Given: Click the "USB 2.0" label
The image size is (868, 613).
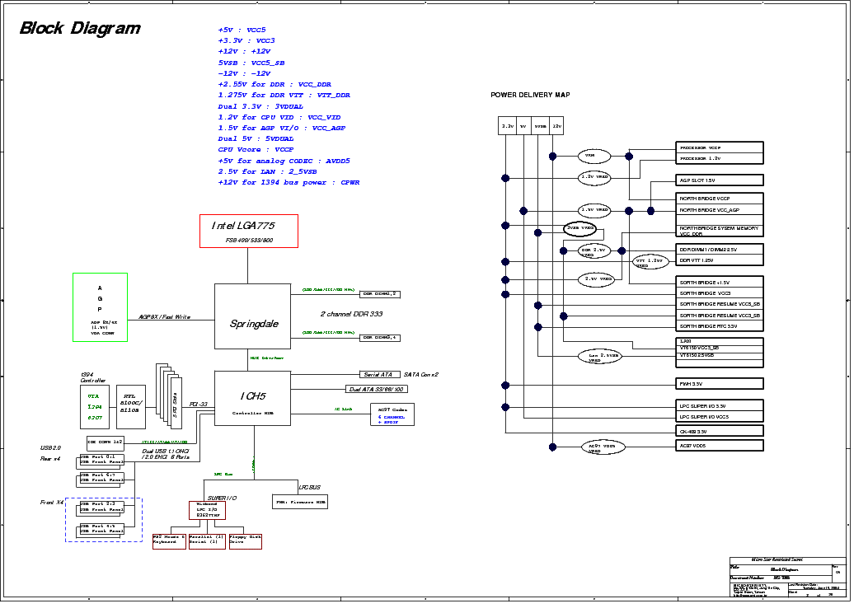Looking at the screenshot, I should pyautogui.click(x=50, y=447).
